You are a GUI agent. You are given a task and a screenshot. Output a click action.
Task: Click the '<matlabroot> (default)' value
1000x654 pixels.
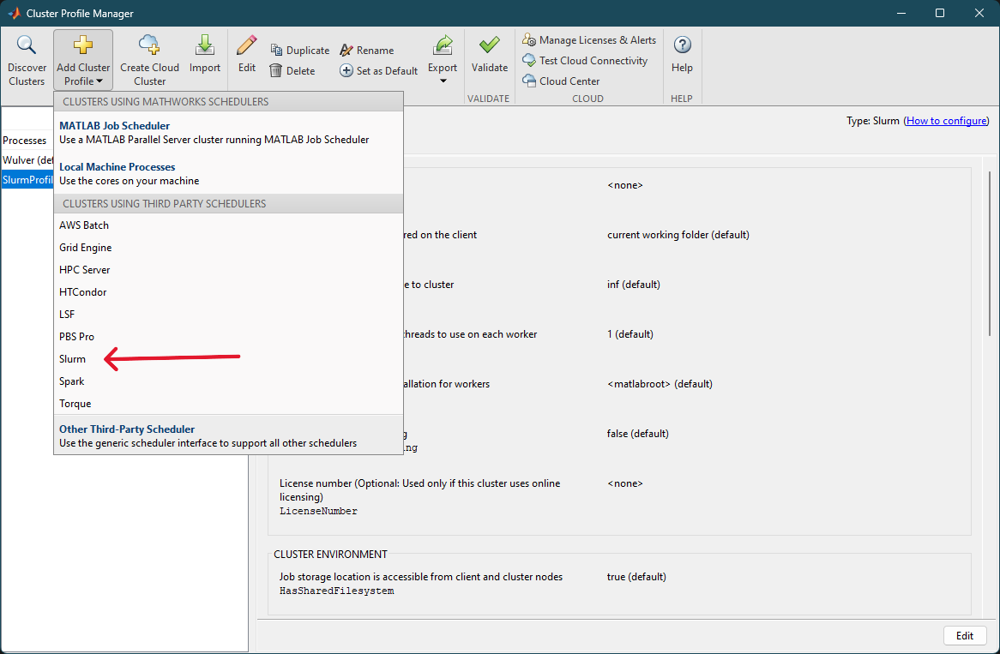click(660, 384)
